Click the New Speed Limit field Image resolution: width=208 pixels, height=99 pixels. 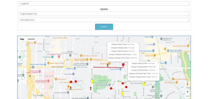click(x=104, y=20)
